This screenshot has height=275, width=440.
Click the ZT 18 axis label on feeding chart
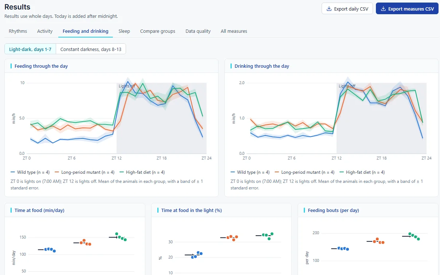161,158
